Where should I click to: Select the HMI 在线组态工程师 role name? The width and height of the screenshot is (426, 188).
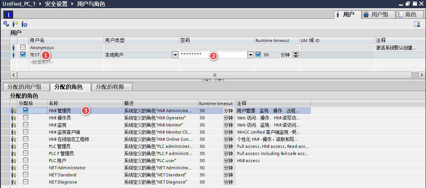[x=69, y=139]
